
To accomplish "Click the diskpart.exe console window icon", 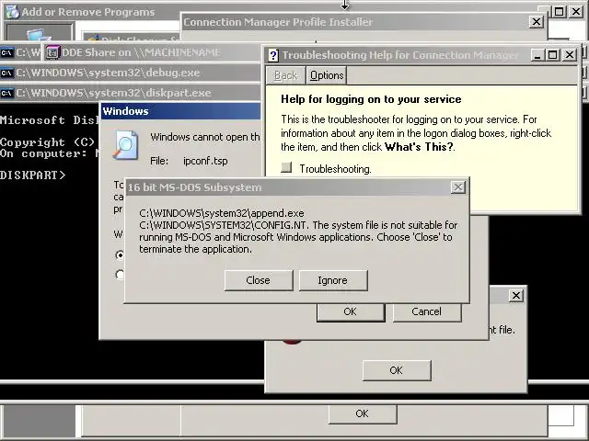I will point(7,93).
